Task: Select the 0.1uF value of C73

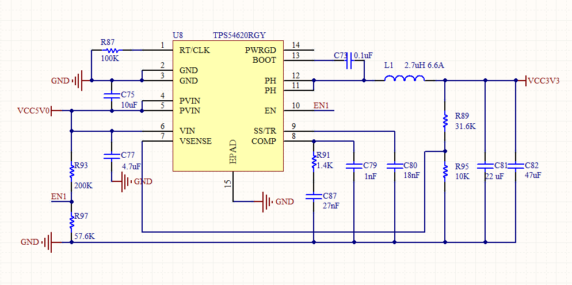Action: pyautogui.click(x=363, y=55)
